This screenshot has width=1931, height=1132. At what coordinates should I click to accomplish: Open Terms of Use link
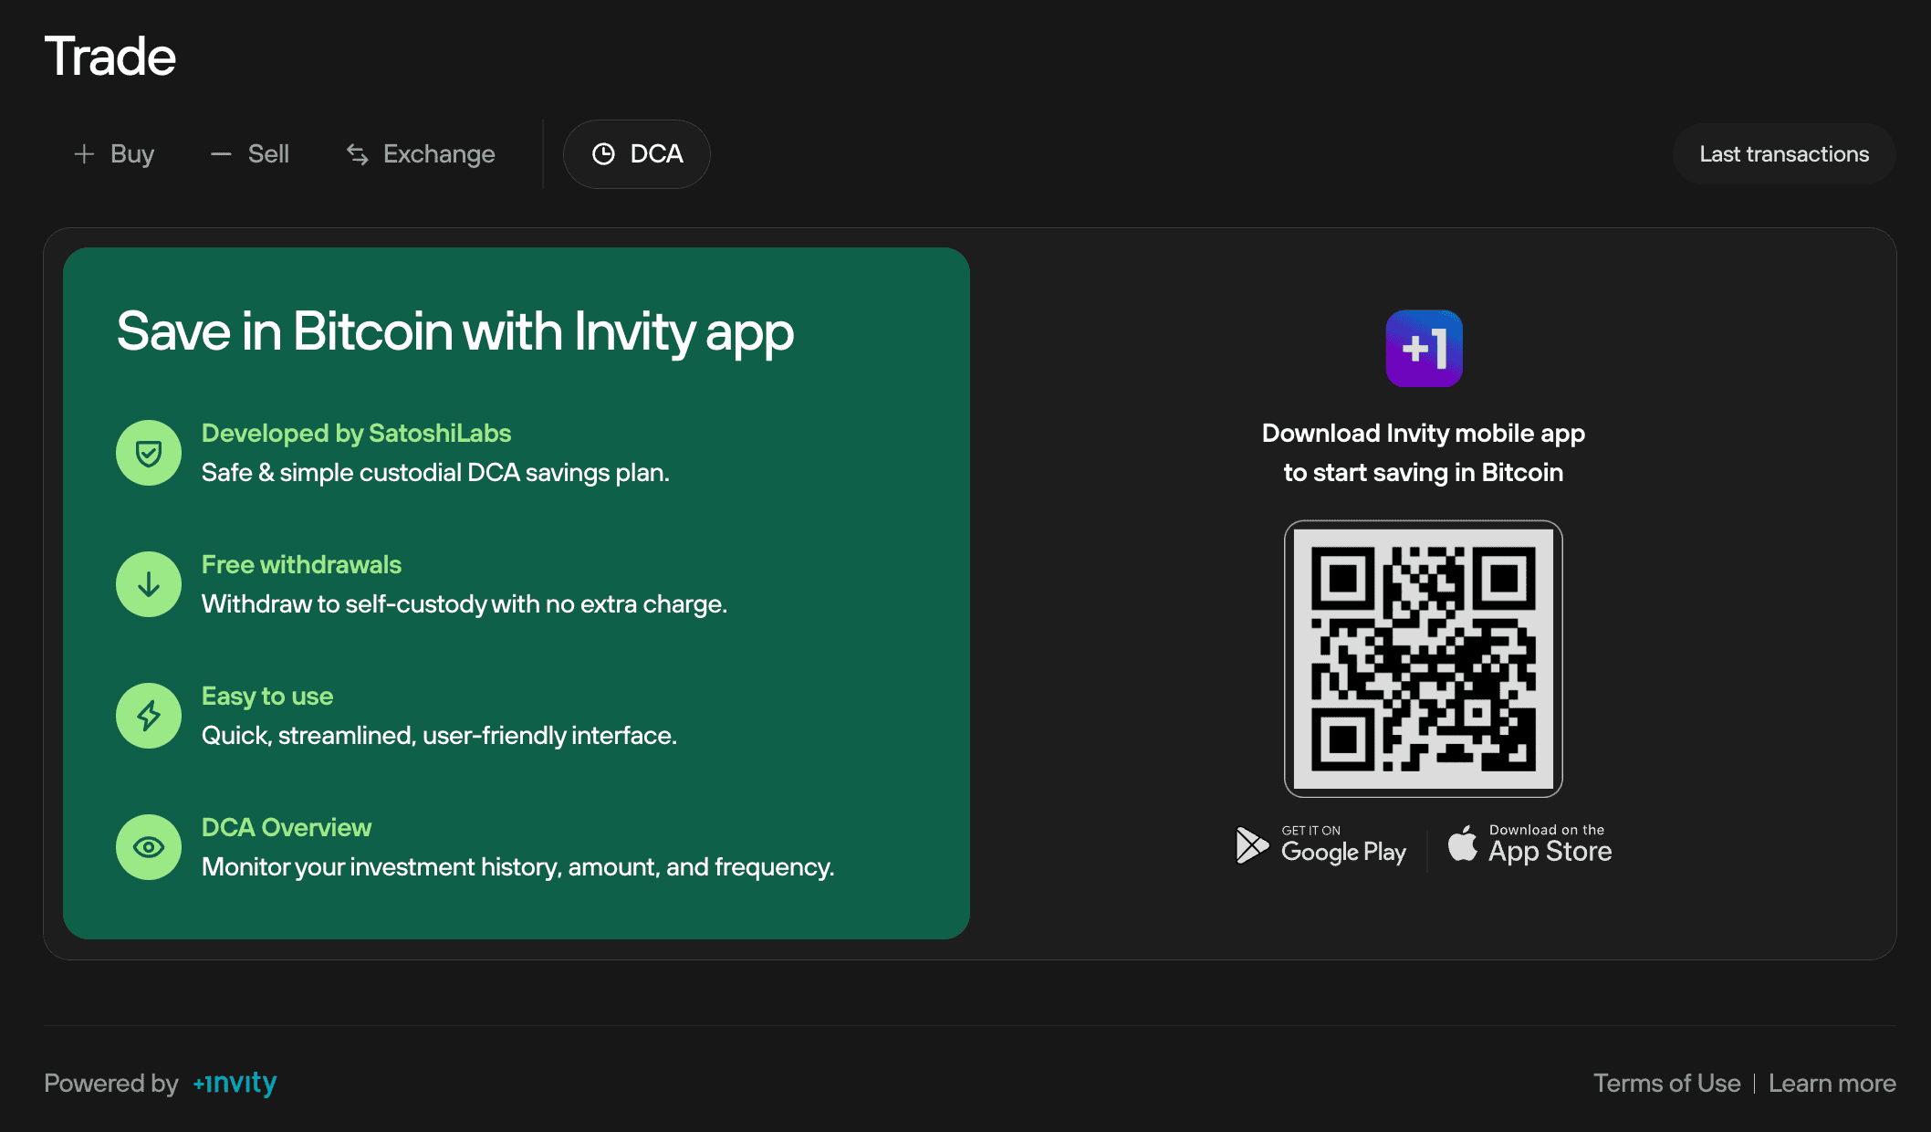pos(1667,1084)
